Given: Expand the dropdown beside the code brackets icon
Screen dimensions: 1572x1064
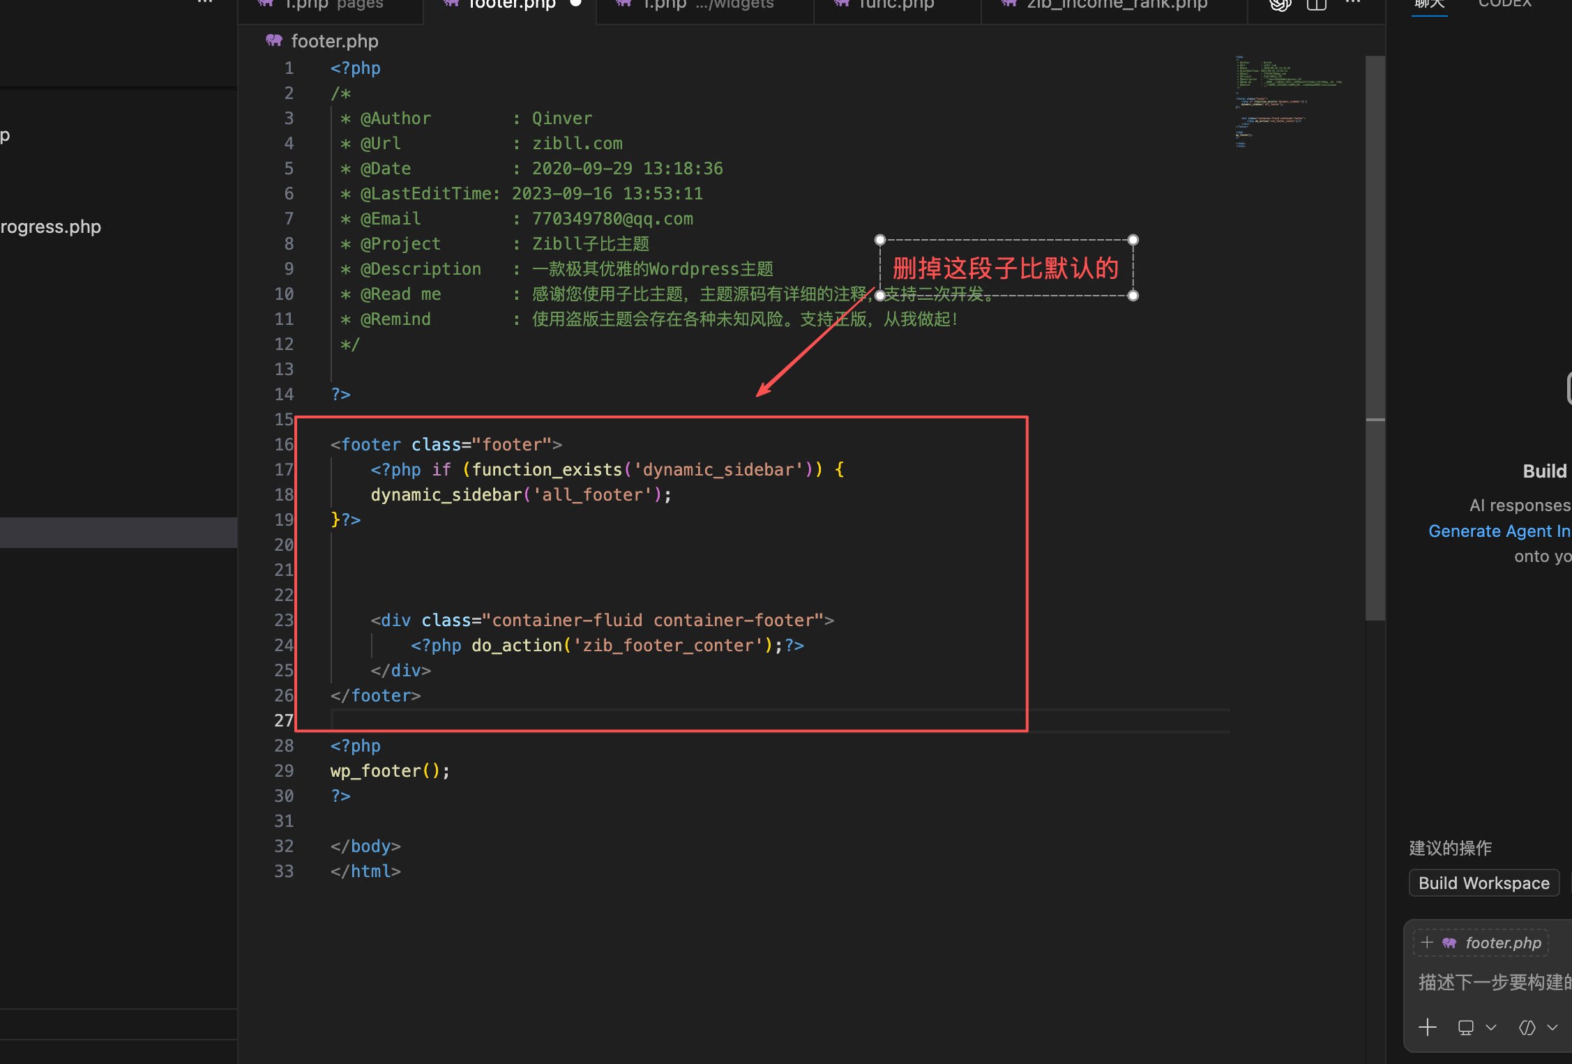Looking at the screenshot, I should click(1552, 1027).
